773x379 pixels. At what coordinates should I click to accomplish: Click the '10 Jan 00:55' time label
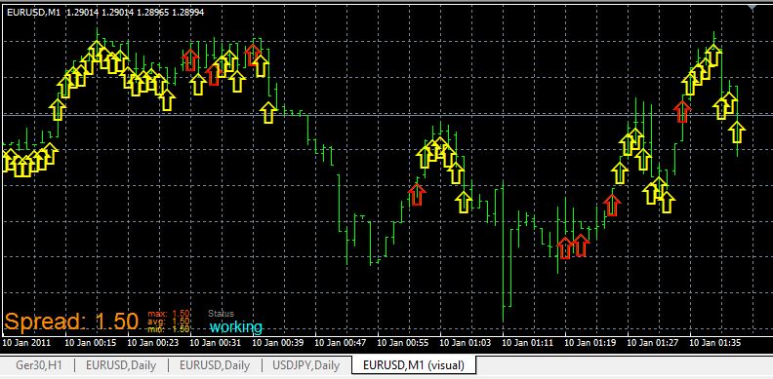pyautogui.click(x=403, y=342)
